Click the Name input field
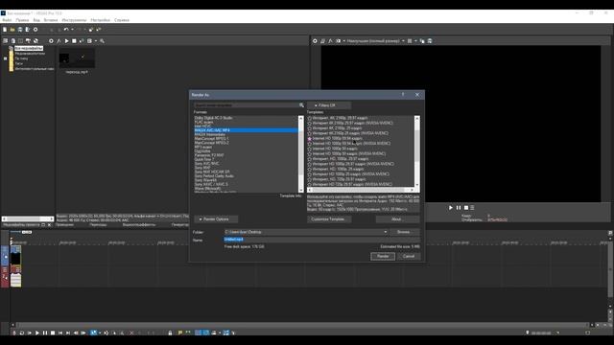The height and width of the screenshot is (345, 614). [x=322, y=240]
